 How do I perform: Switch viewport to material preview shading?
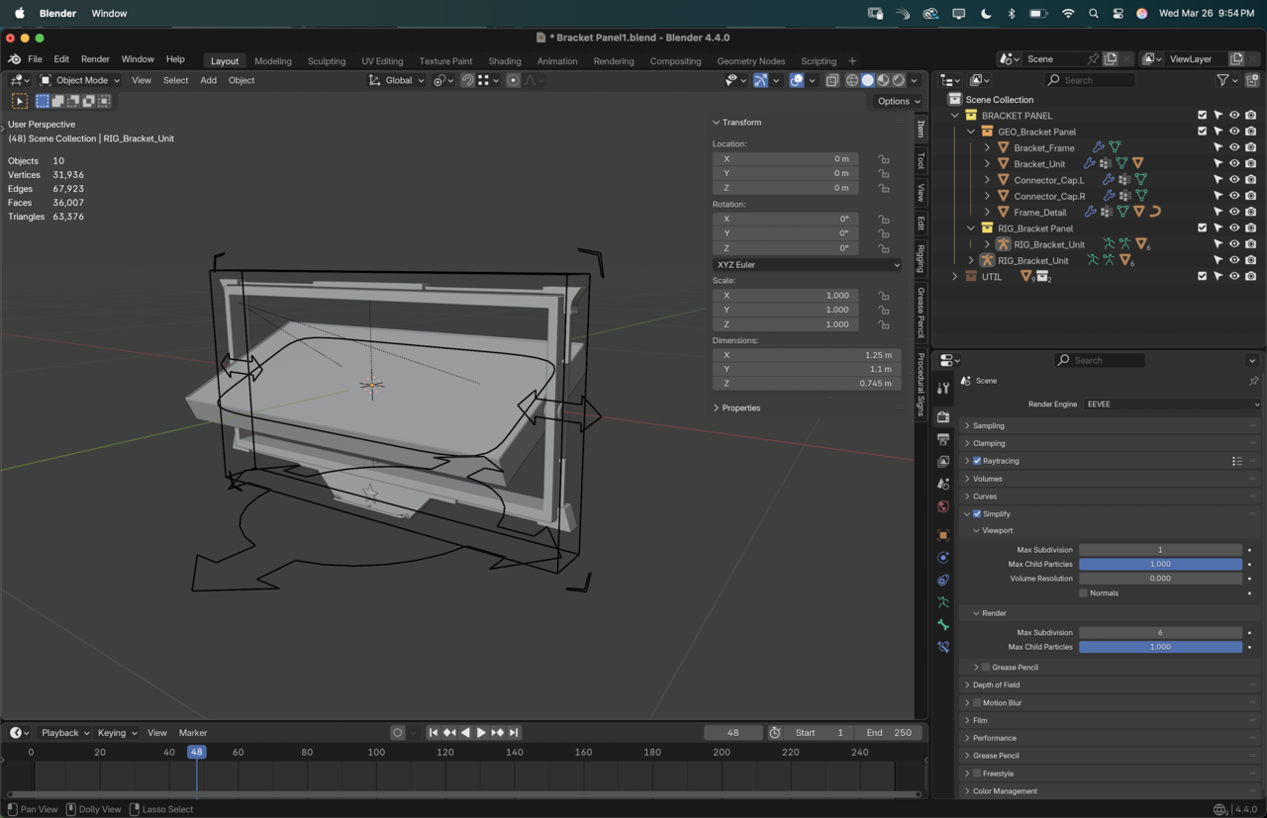883,80
